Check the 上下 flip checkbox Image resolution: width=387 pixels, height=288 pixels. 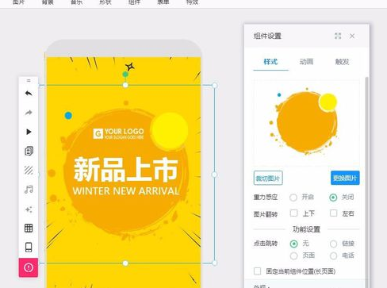(294, 213)
